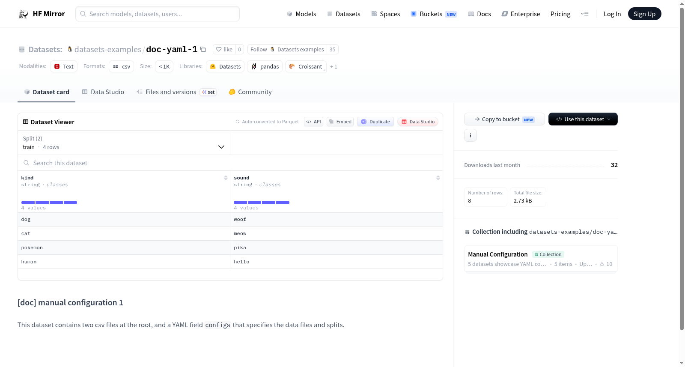Copy dataset name with clipboard icon

coord(203,50)
